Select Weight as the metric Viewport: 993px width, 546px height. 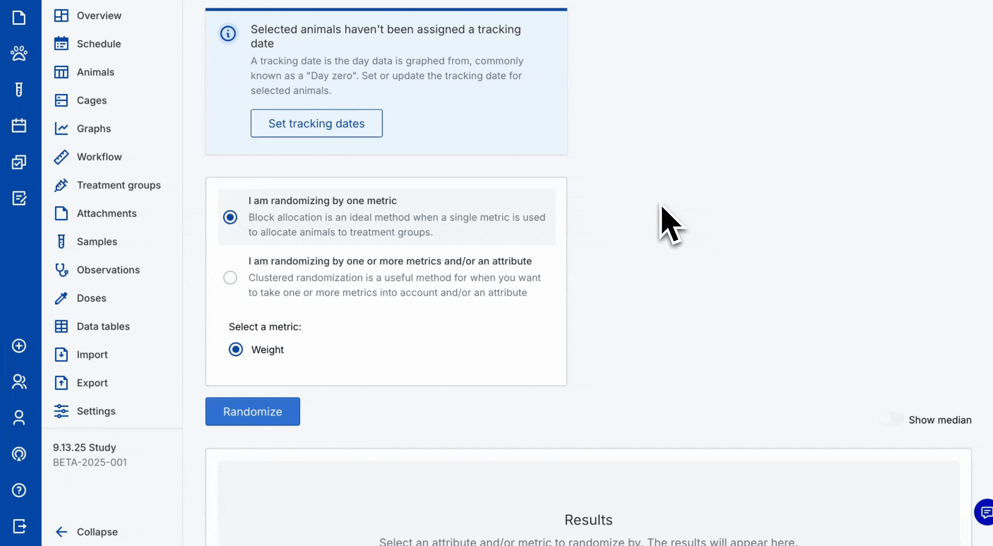(236, 349)
